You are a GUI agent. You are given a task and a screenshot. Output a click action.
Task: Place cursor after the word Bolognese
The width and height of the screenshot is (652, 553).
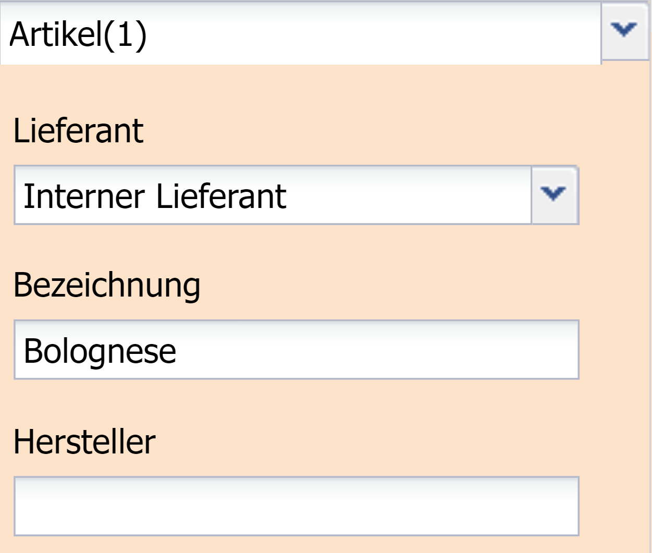tap(178, 351)
